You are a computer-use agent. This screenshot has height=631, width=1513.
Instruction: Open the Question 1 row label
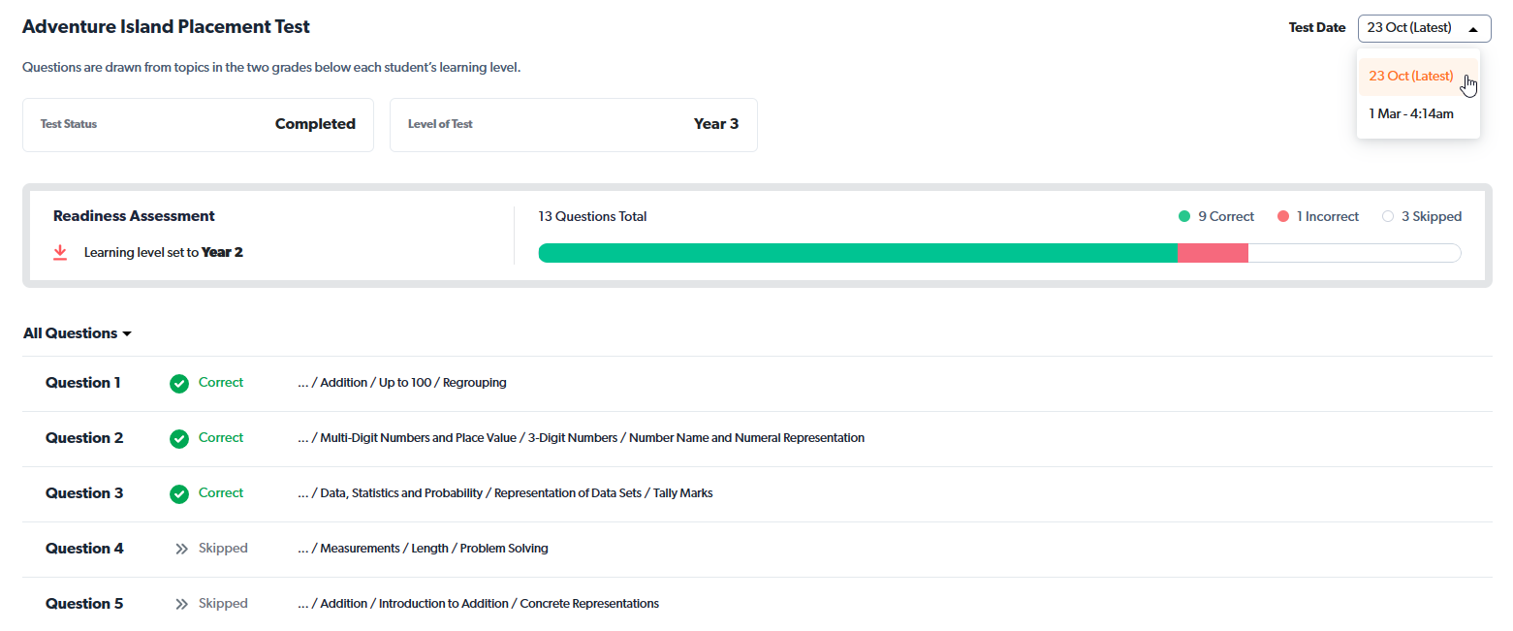coord(83,383)
